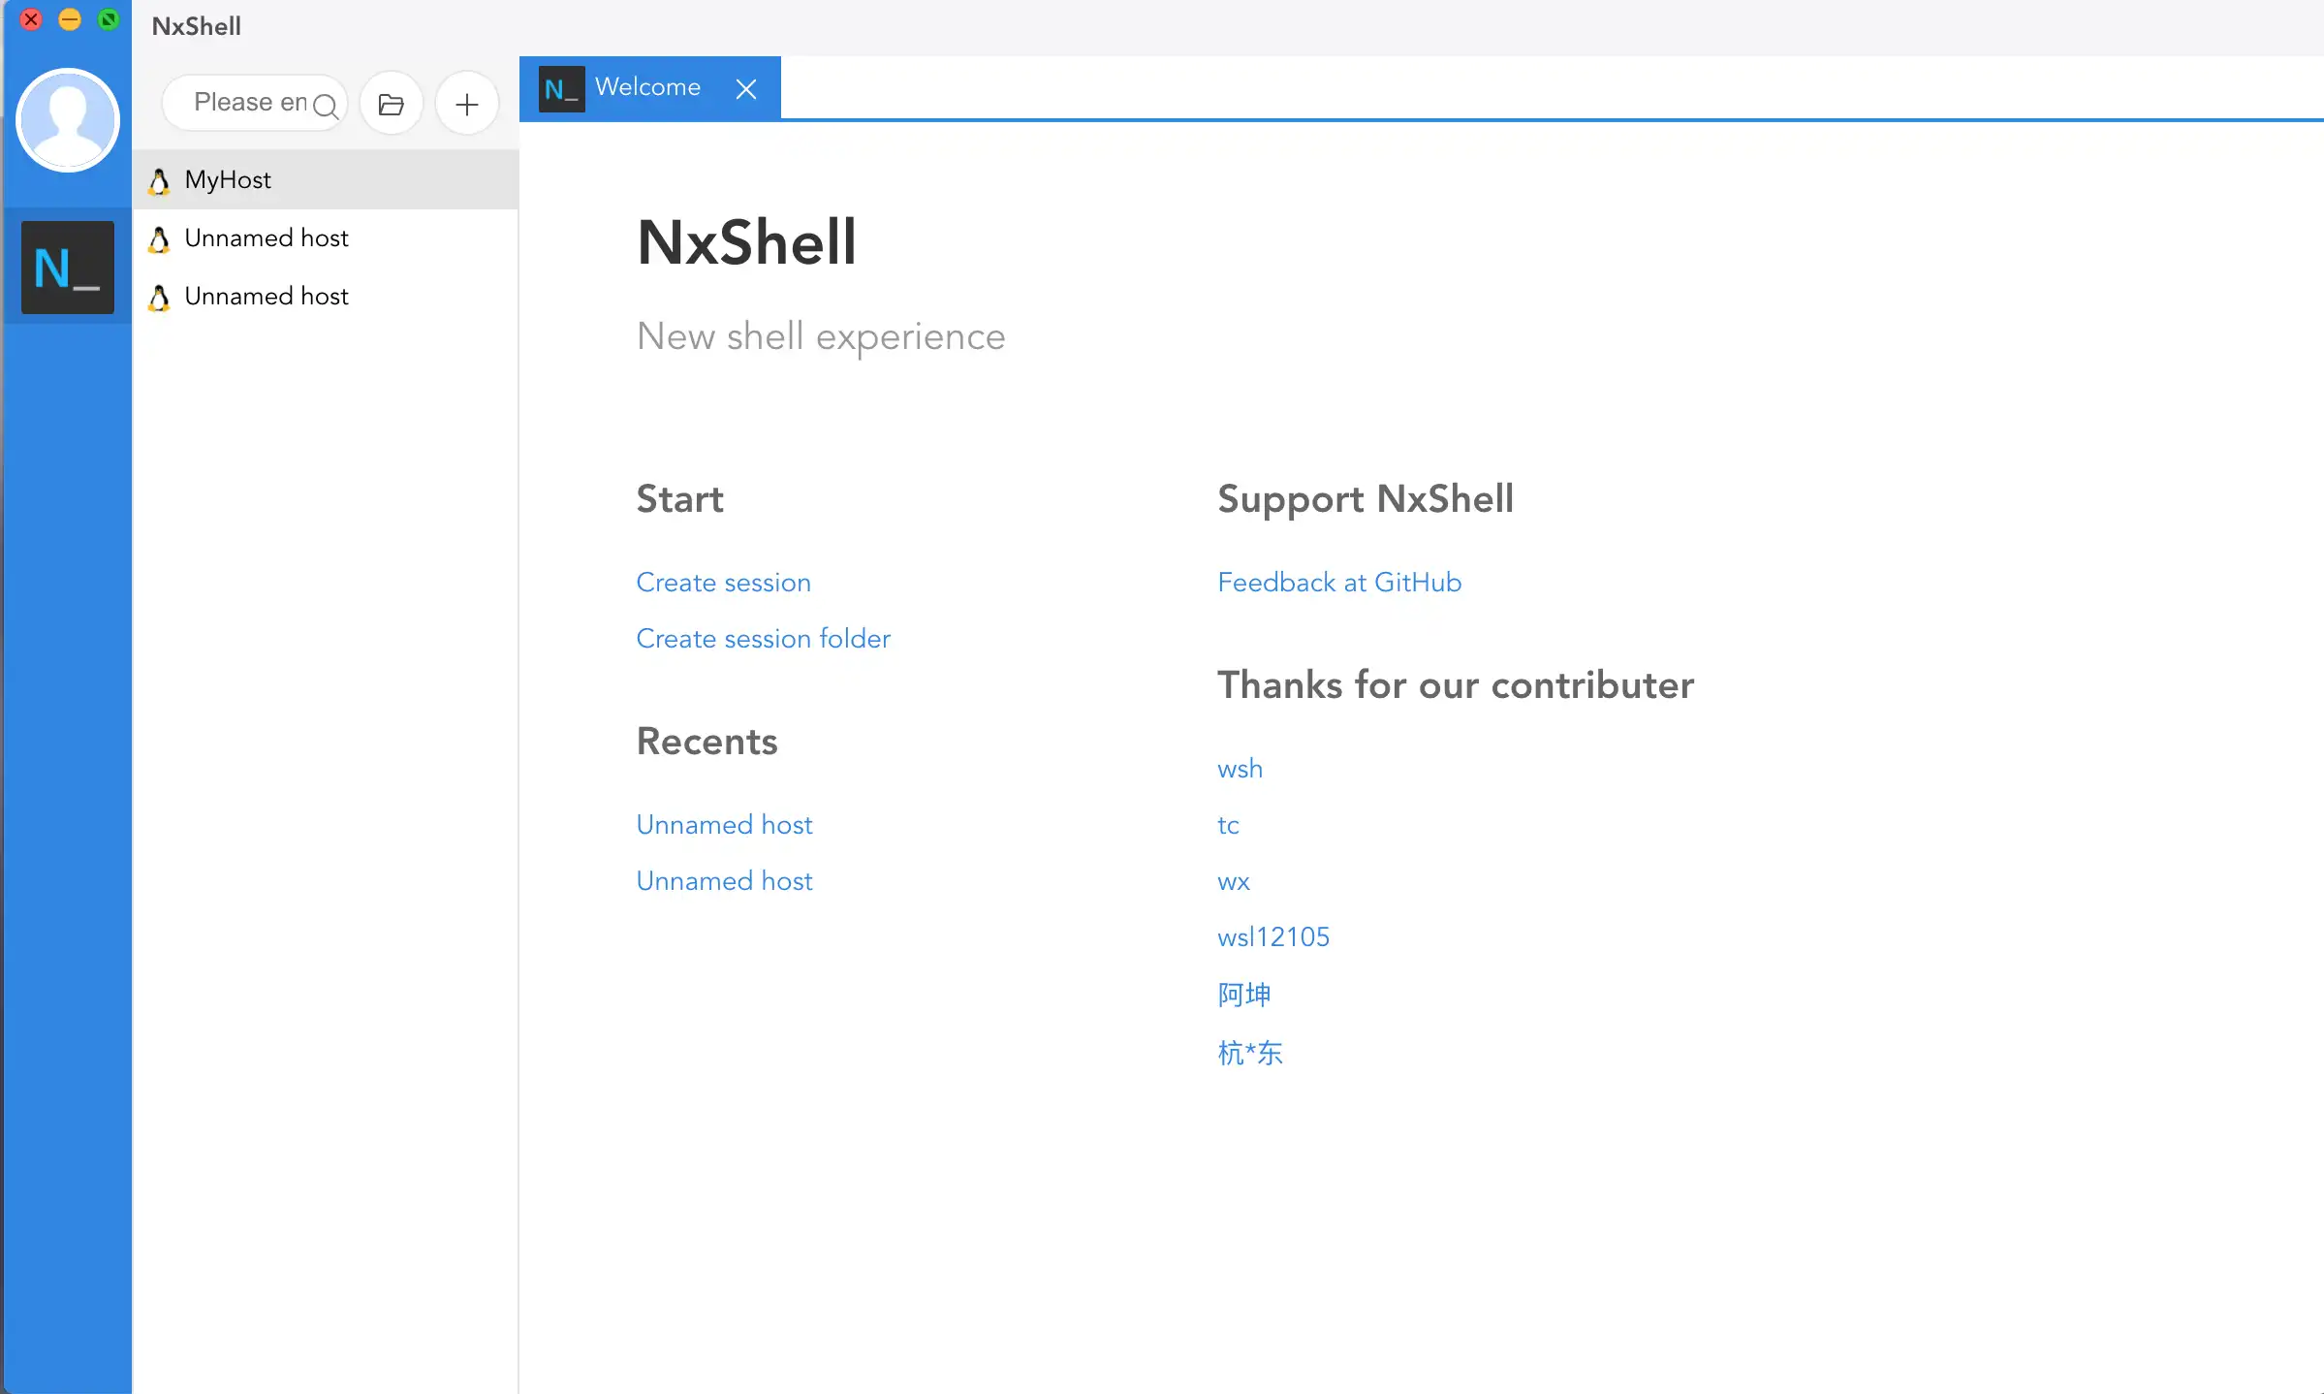
Task: Click the contributor link tc
Action: point(1228,825)
